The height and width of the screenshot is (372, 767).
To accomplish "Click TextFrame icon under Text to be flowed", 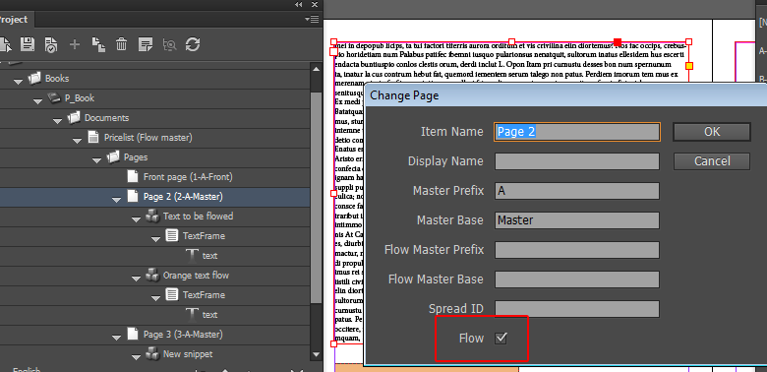I will (x=172, y=235).
